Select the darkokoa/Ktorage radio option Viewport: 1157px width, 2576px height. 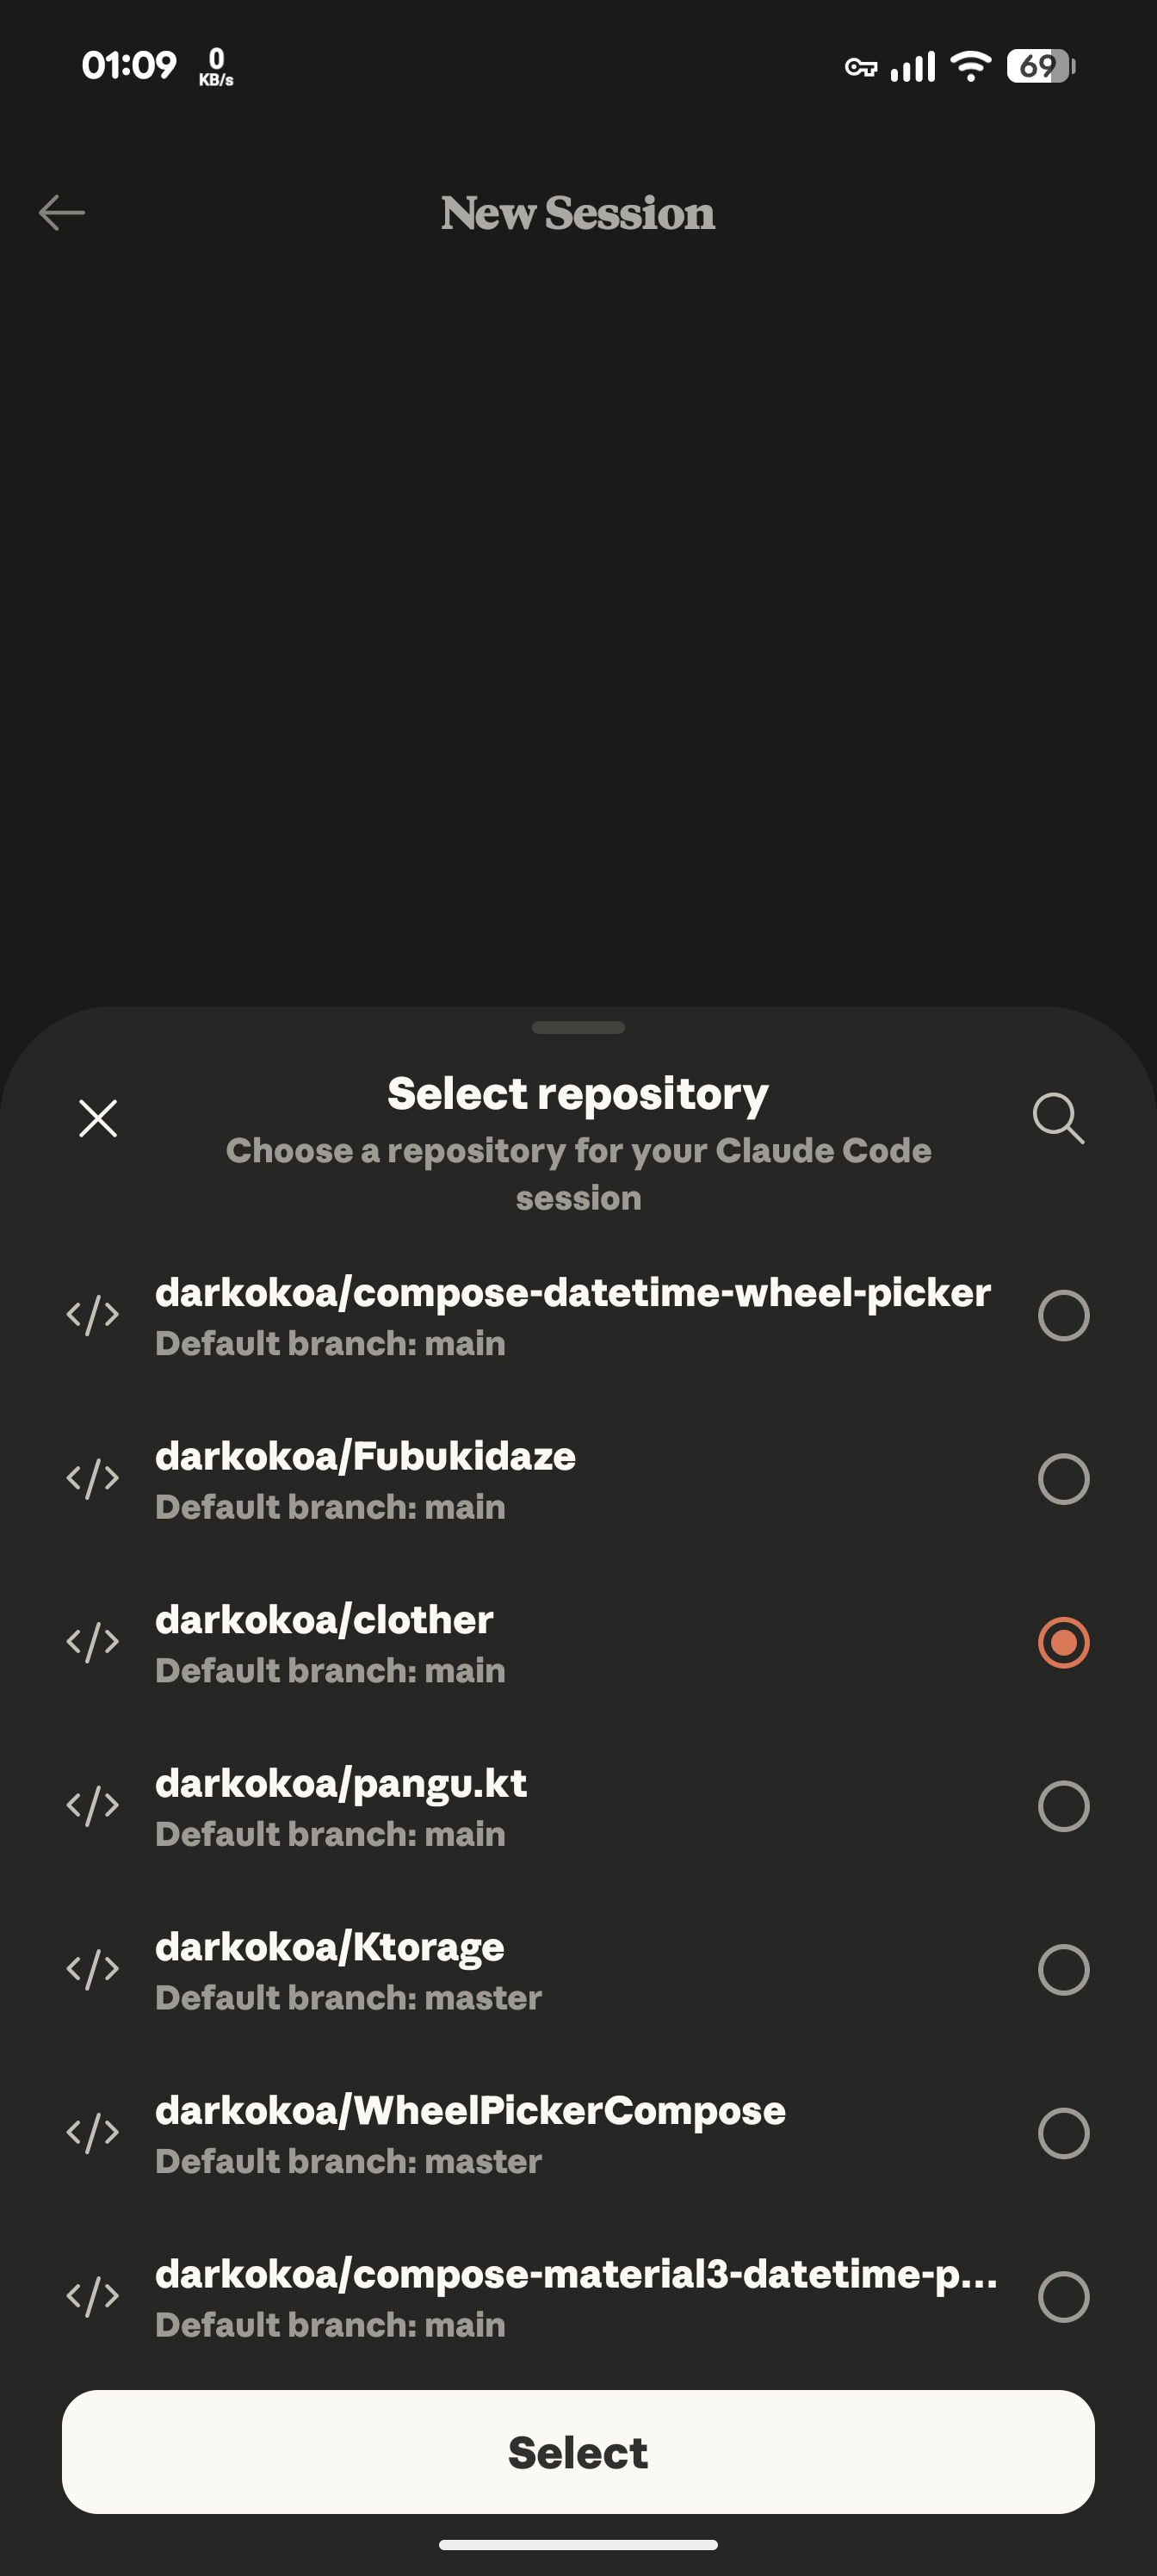click(x=1063, y=1969)
